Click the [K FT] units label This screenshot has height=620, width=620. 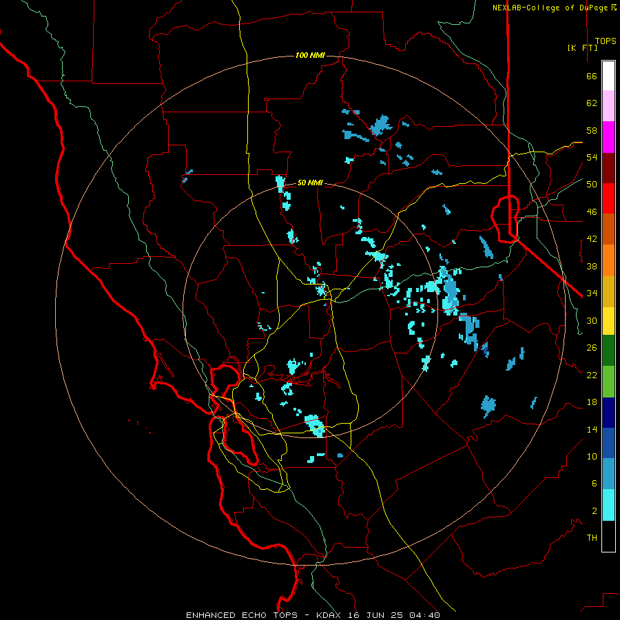pos(582,48)
